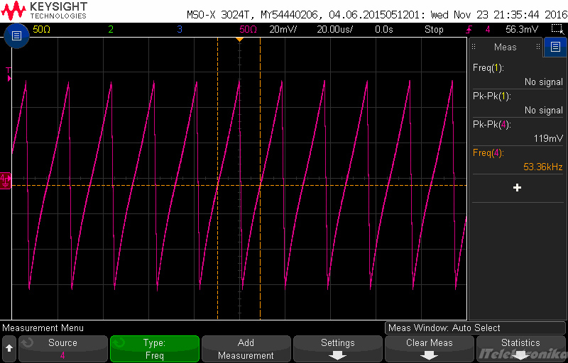Select the Pk-Pk(4) measurement entry
This screenshot has width=568, height=363.
click(x=518, y=131)
